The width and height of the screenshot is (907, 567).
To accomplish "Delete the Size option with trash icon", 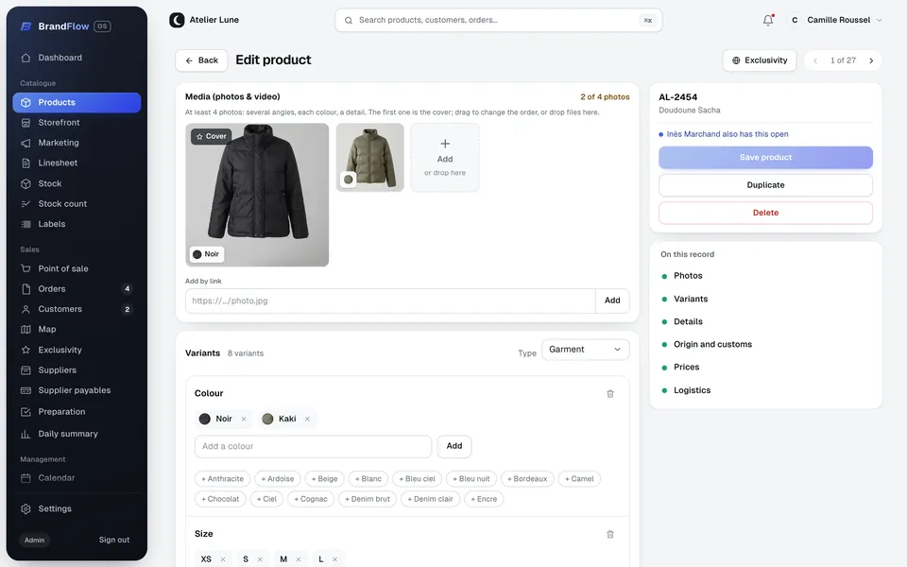I will (609, 535).
